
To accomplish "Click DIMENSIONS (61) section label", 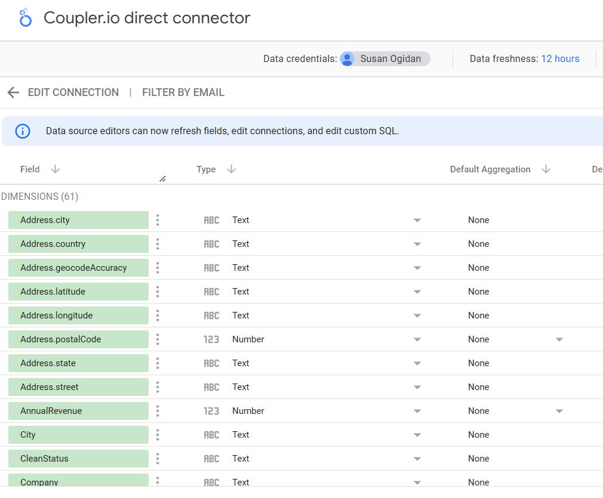I will (39, 196).
